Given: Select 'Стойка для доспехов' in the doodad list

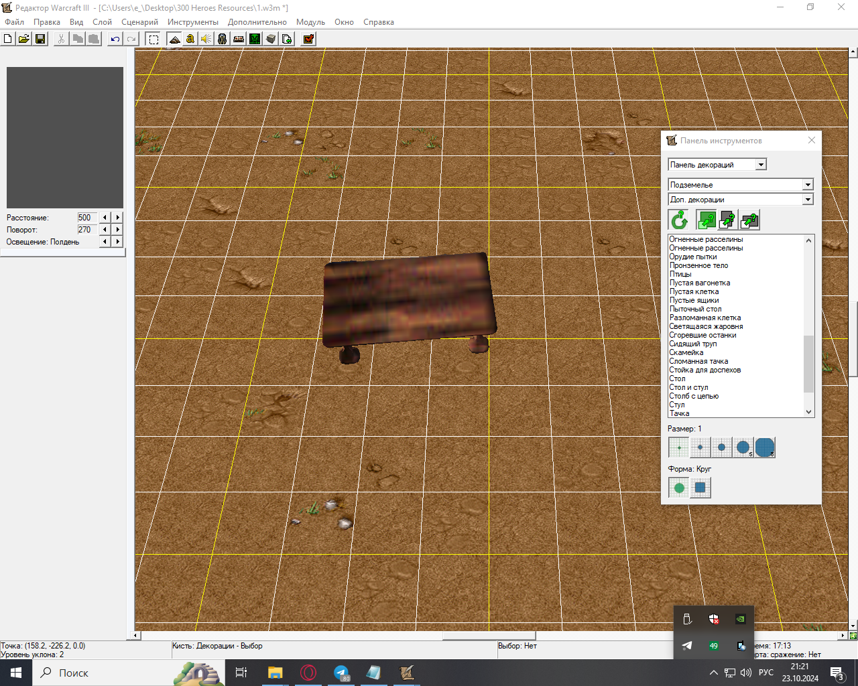Looking at the screenshot, I should point(705,370).
